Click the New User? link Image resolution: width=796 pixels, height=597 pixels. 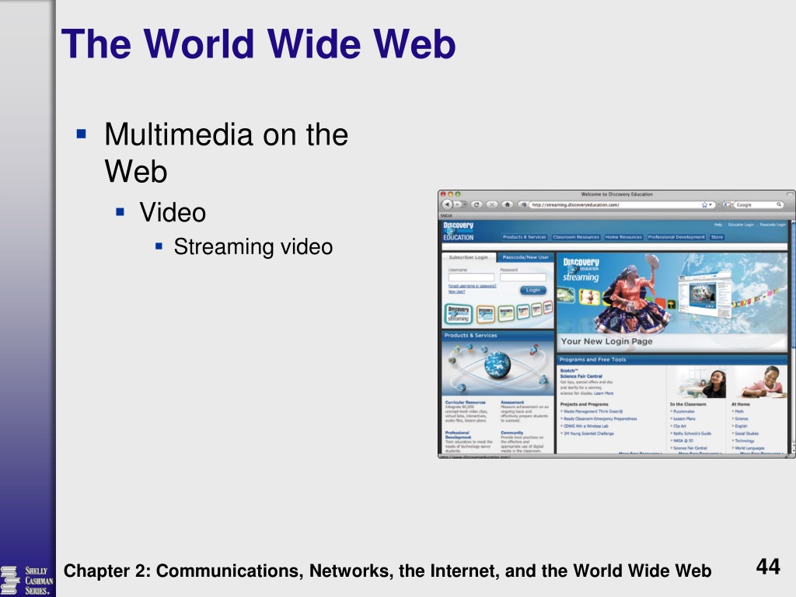(x=456, y=292)
